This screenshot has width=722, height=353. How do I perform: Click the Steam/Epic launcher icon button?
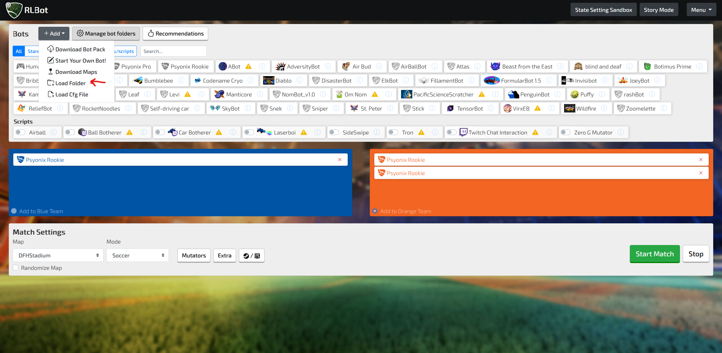pos(251,255)
